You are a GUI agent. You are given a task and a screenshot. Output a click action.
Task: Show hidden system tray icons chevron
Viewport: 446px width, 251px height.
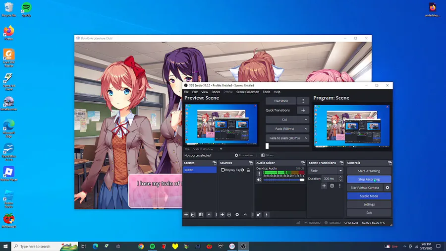pos(405,247)
